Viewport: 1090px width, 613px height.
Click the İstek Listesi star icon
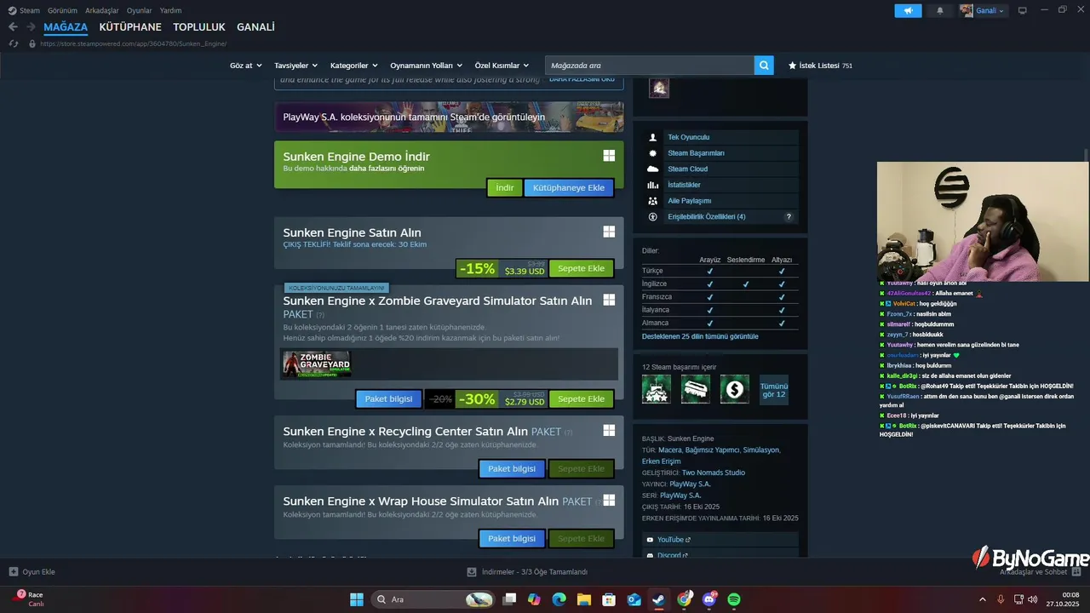pyautogui.click(x=793, y=65)
